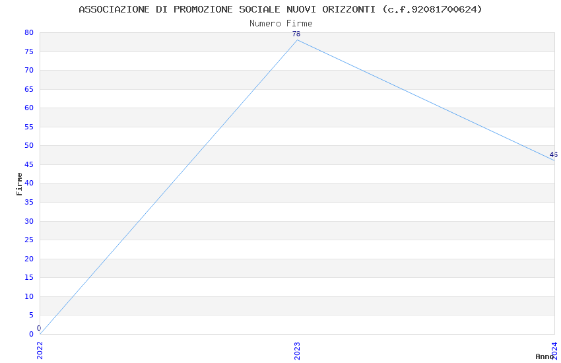
Task: Click the 10 y-axis tick label
Action: (x=29, y=296)
